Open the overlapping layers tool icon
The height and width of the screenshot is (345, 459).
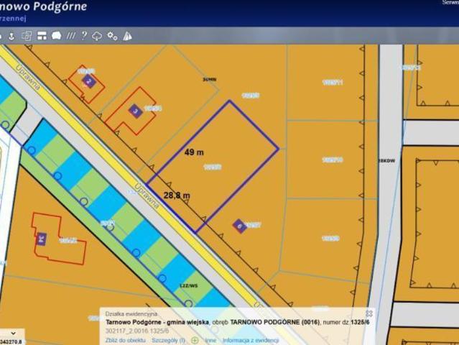pyautogui.click(x=27, y=35)
